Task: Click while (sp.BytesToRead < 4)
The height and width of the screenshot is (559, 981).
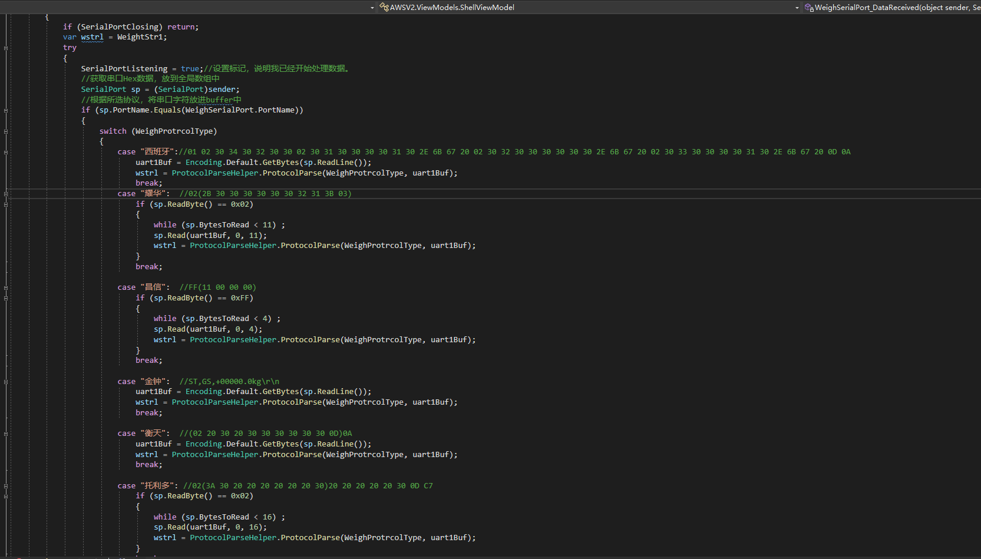Action: click(x=213, y=319)
